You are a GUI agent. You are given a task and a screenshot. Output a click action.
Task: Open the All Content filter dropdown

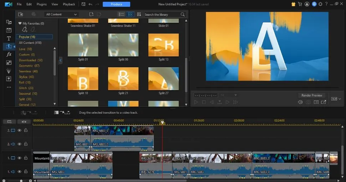(x=61, y=14)
